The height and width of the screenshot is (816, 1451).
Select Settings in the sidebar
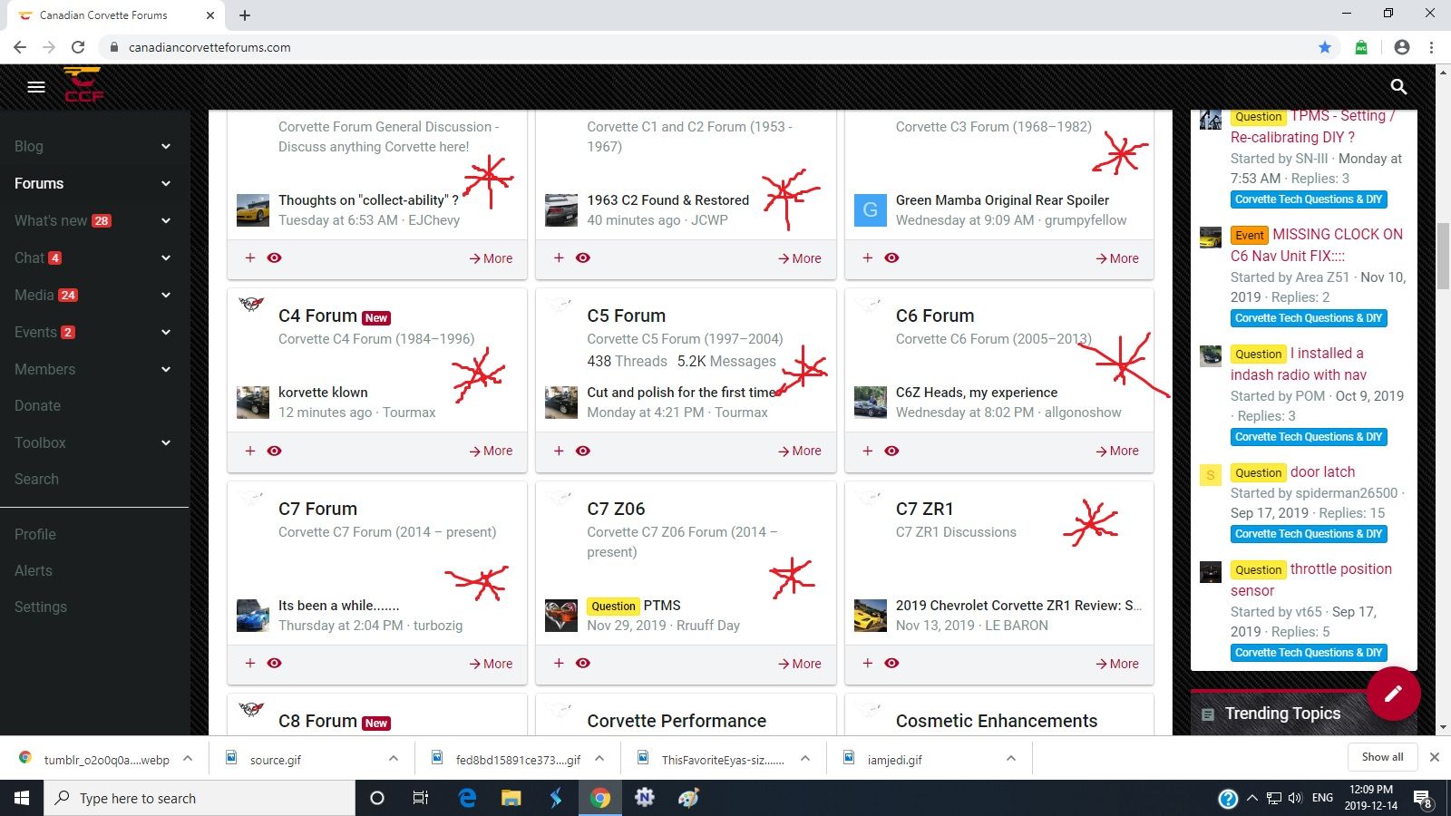click(41, 607)
